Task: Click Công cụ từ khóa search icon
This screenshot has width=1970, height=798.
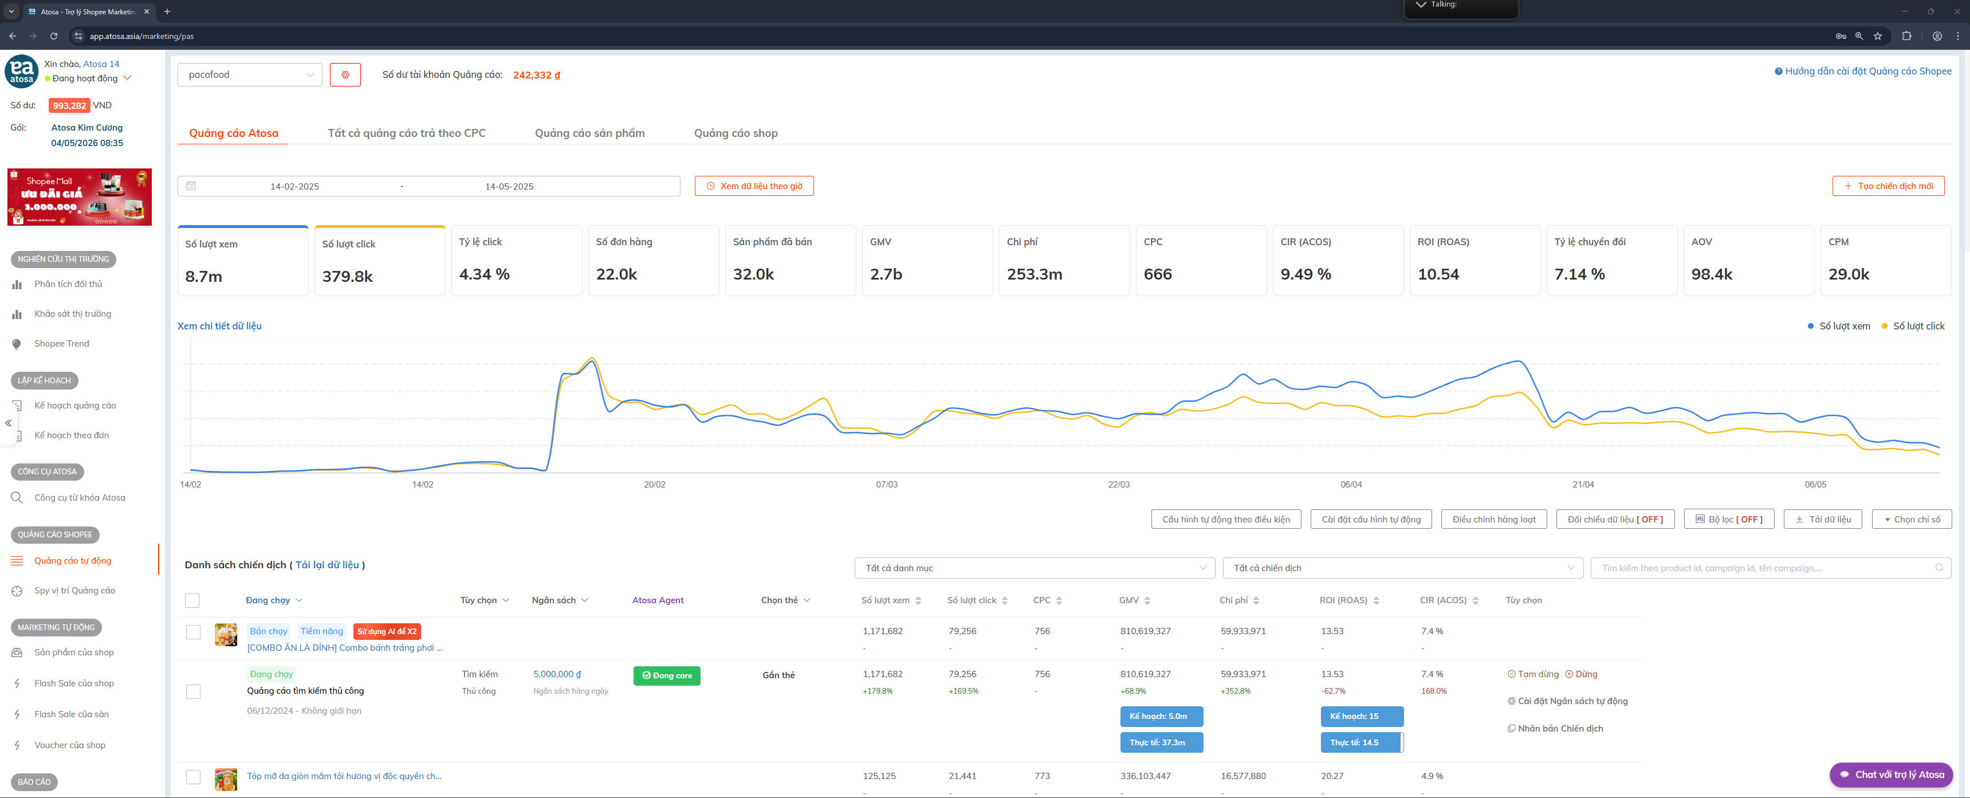Action: tap(17, 498)
